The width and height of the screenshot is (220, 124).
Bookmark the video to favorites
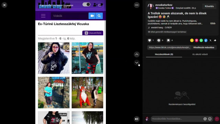click(168, 40)
